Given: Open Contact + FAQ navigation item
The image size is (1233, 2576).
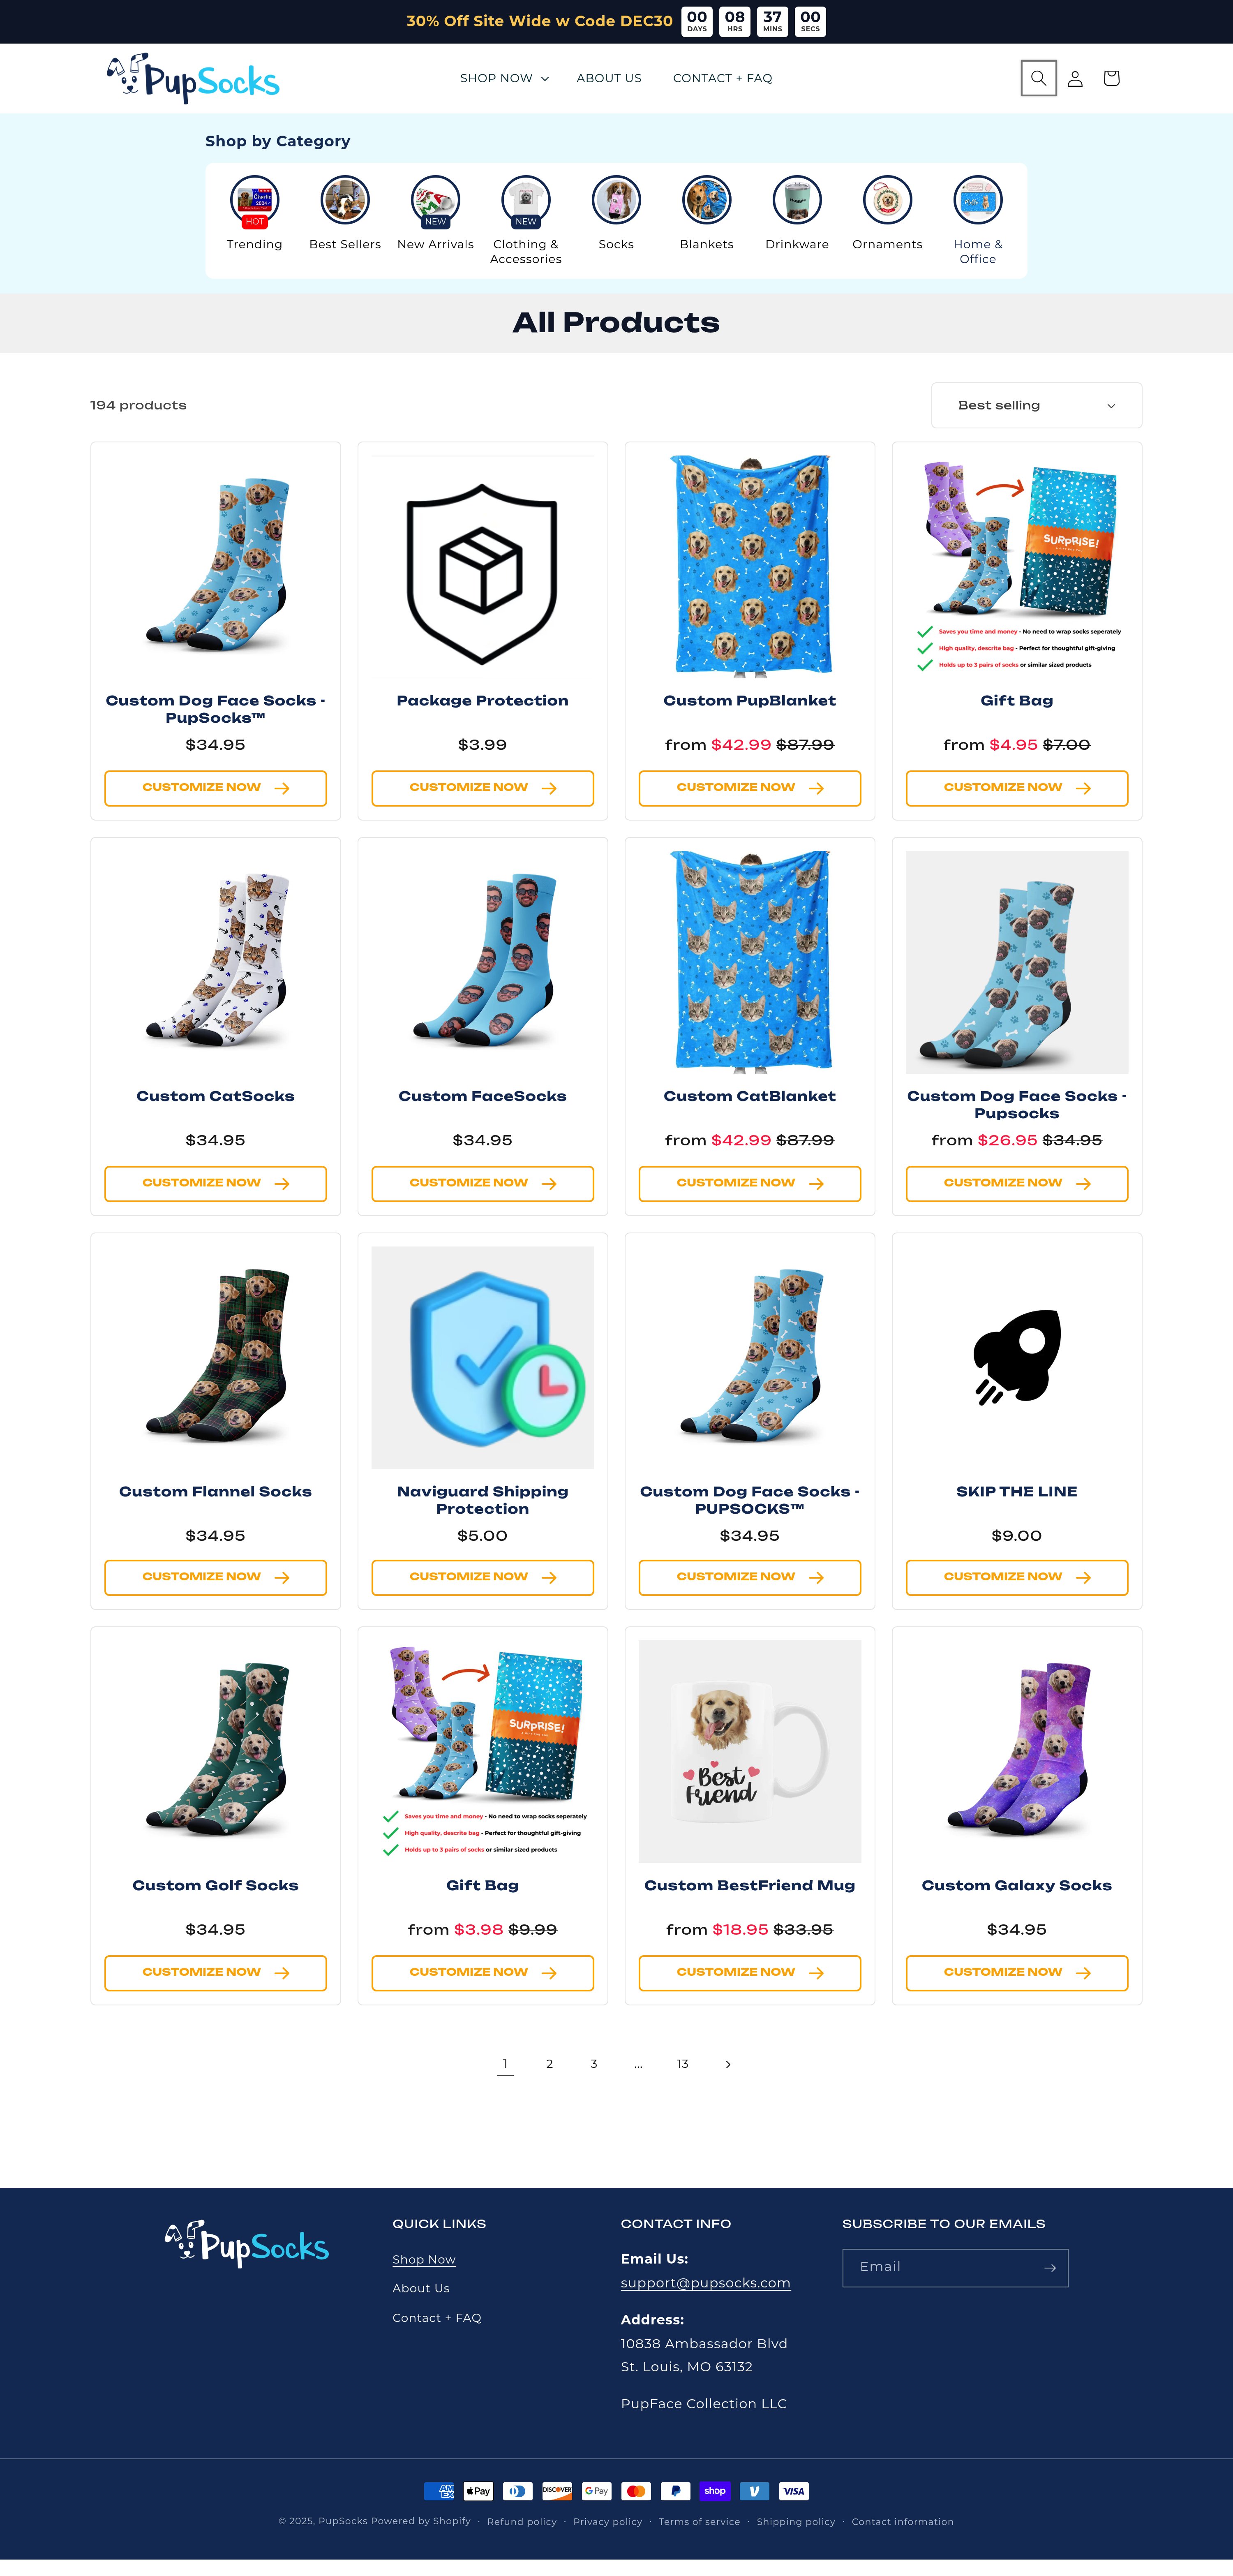Looking at the screenshot, I should (722, 78).
